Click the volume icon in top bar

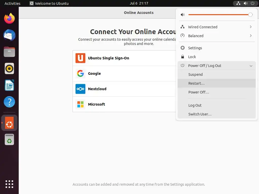pos(245,3)
